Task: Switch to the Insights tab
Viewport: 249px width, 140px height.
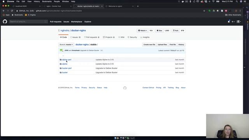Action: (x=145, y=37)
